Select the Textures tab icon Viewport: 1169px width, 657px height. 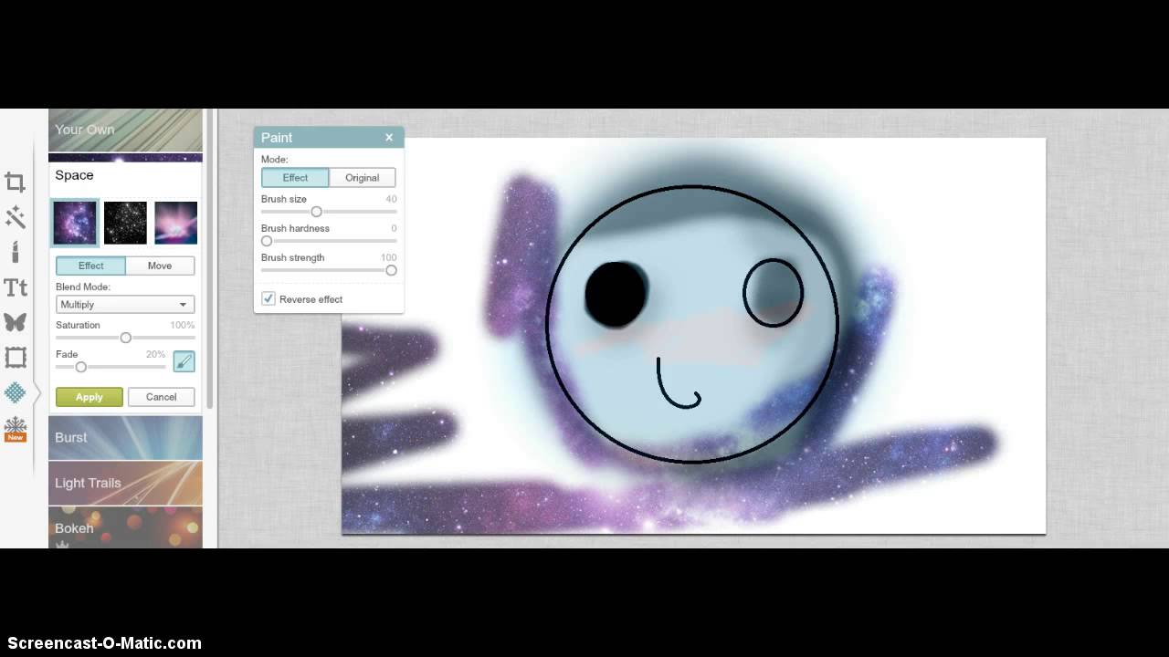[16, 392]
